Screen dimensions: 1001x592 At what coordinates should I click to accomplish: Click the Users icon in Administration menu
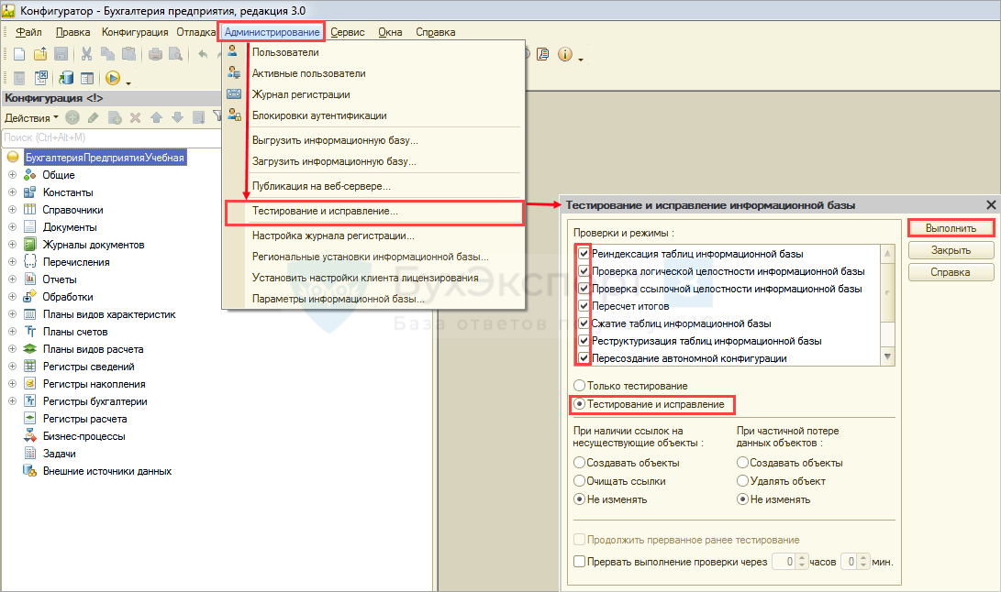pos(233,51)
